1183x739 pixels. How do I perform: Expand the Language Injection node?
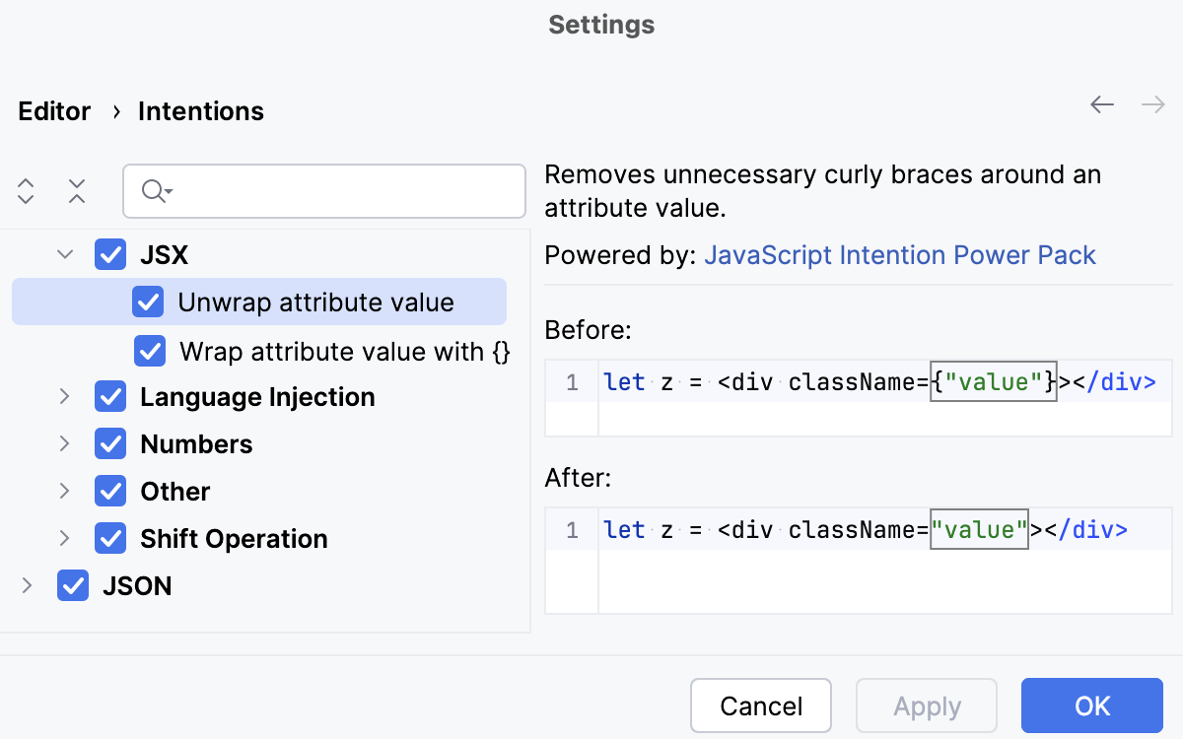click(65, 397)
